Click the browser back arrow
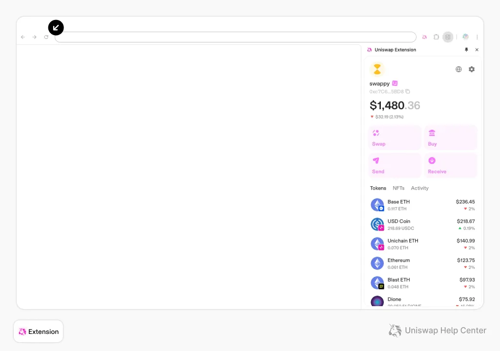Image resolution: width=500 pixels, height=351 pixels. pos(23,37)
